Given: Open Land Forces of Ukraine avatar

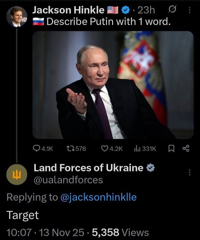Looking at the screenshot, I should pos(17,174).
